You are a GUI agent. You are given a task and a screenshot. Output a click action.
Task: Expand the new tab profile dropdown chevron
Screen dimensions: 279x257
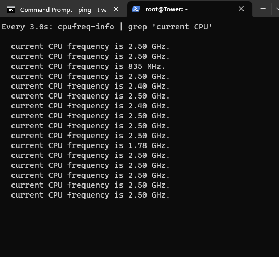pyautogui.click(x=277, y=9)
